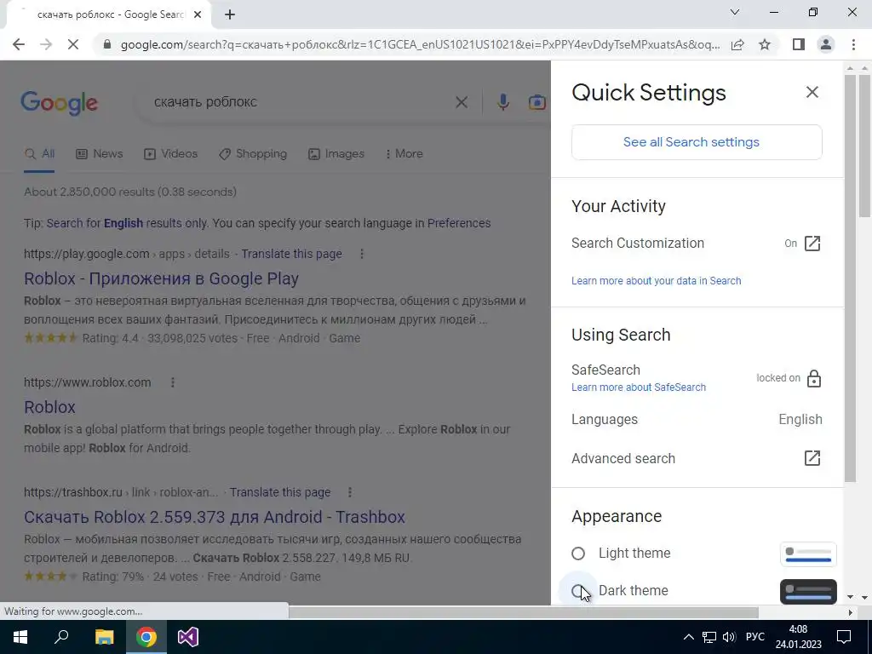Select the Dark theme radio button
Viewport: 872px width, 654px height.
coord(578,591)
